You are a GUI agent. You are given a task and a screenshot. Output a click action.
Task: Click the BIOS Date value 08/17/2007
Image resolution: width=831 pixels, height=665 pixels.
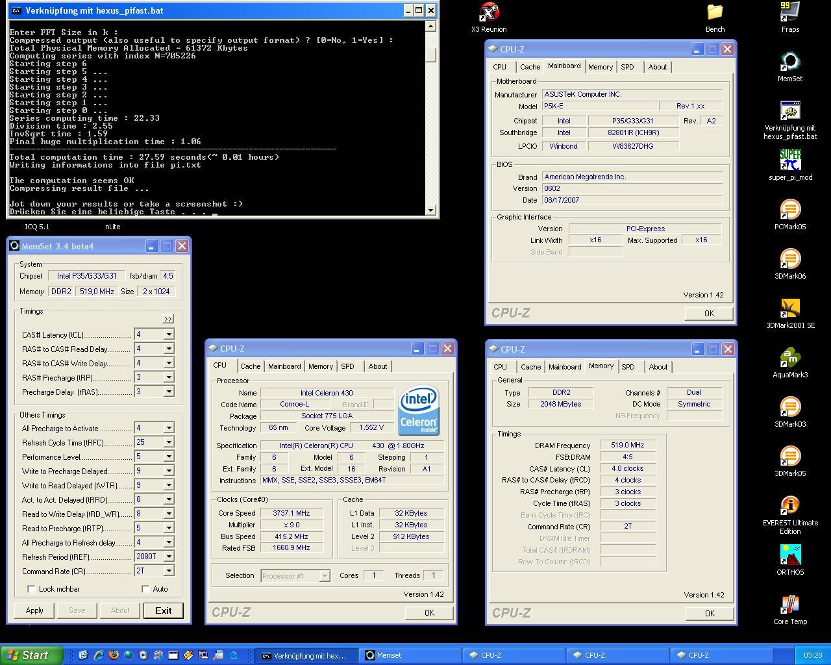click(632, 200)
